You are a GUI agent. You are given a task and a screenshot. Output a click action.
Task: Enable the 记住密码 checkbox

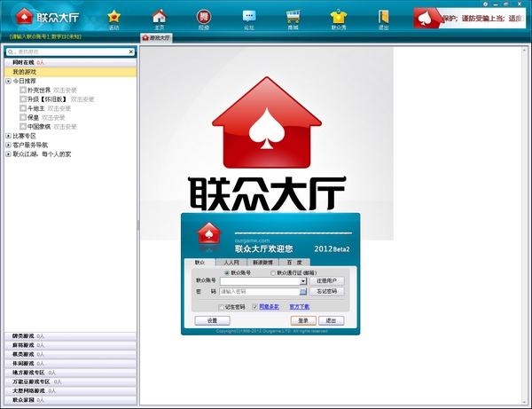click(x=221, y=307)
